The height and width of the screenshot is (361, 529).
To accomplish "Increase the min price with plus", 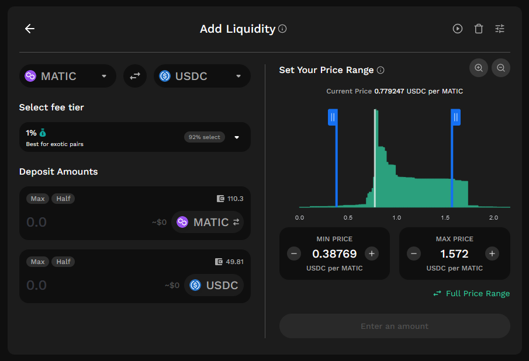I will coord(371,254).
